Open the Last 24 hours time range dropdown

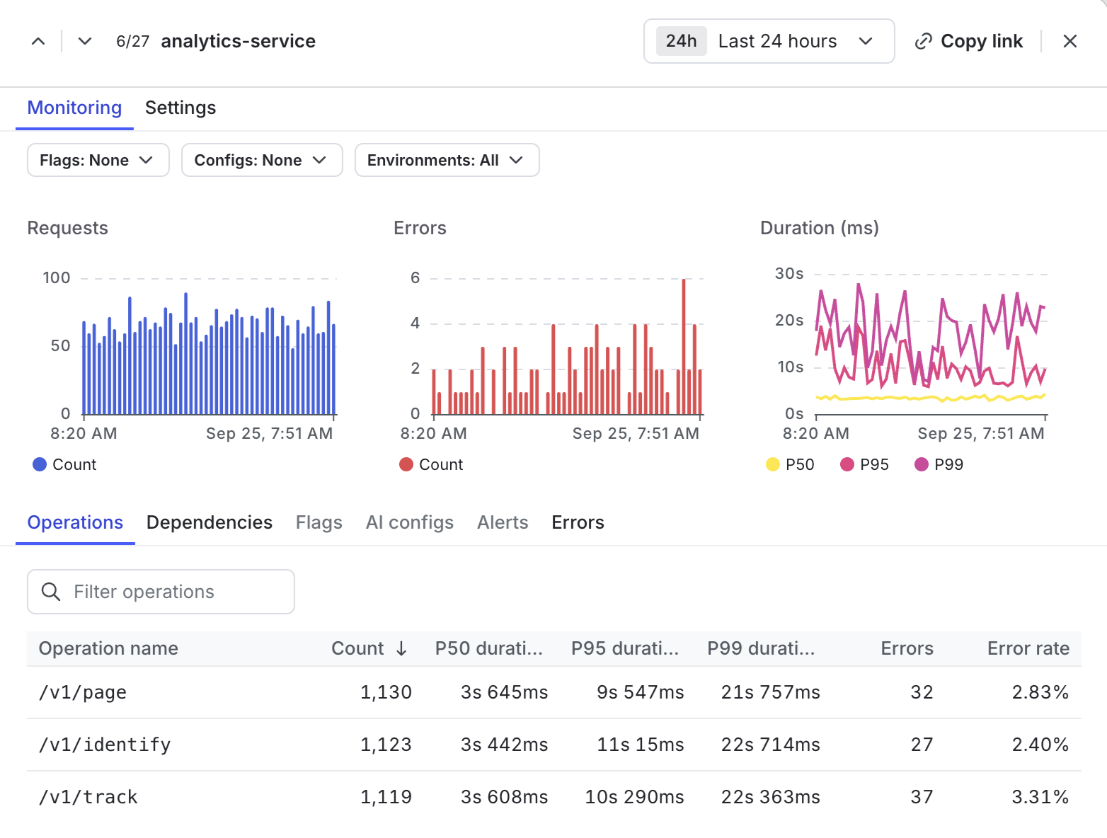pos(769,41)
